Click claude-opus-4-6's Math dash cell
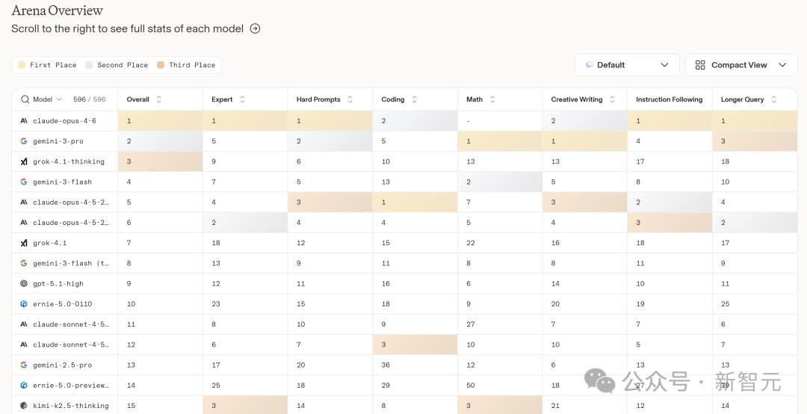This screenshot has height=414, width=807. (500, 121)
